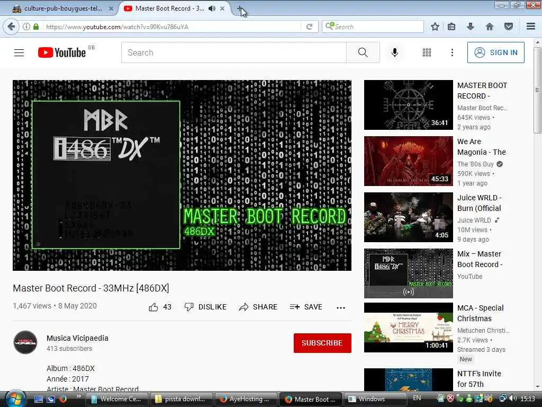This screenshot has width=542, height=407.
Task: Click the main video player
Action: click(182, 175)
